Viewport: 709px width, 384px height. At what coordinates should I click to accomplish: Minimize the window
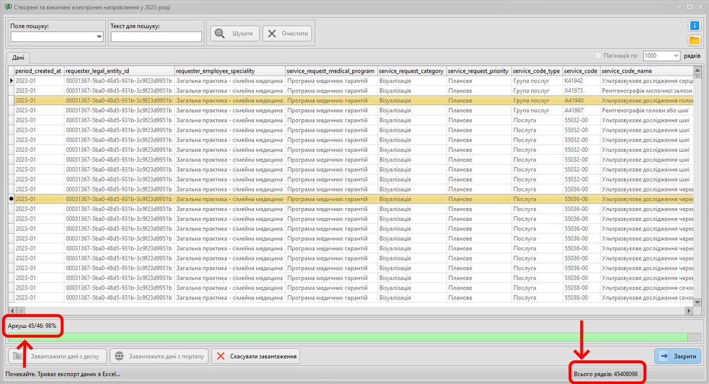[678, 6]
